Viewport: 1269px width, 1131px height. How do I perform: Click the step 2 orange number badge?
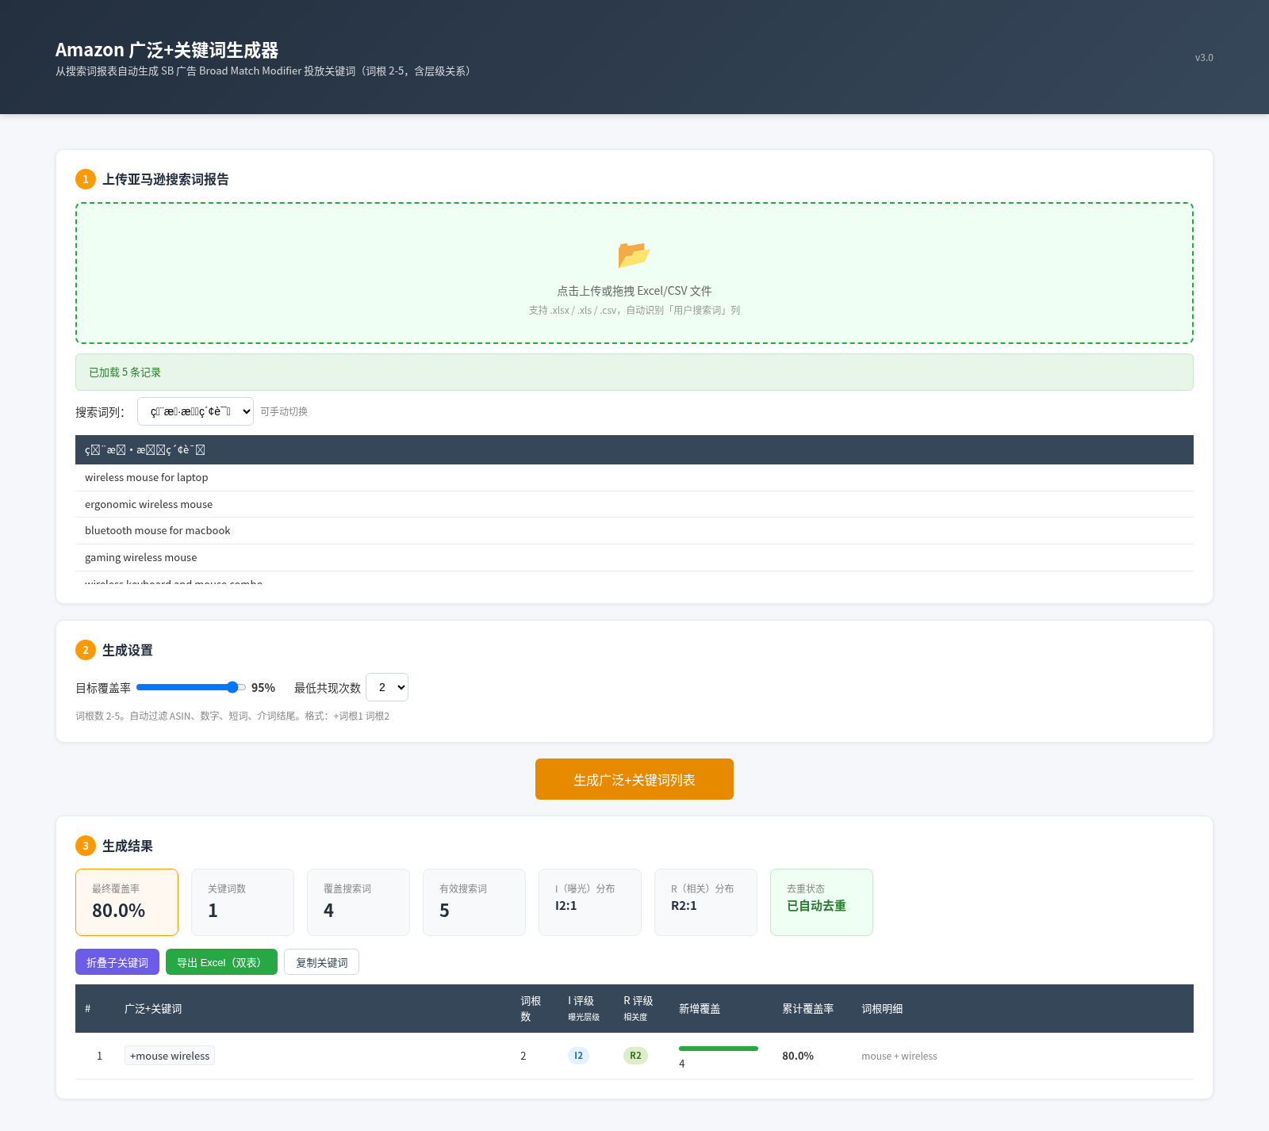[86, 650]
